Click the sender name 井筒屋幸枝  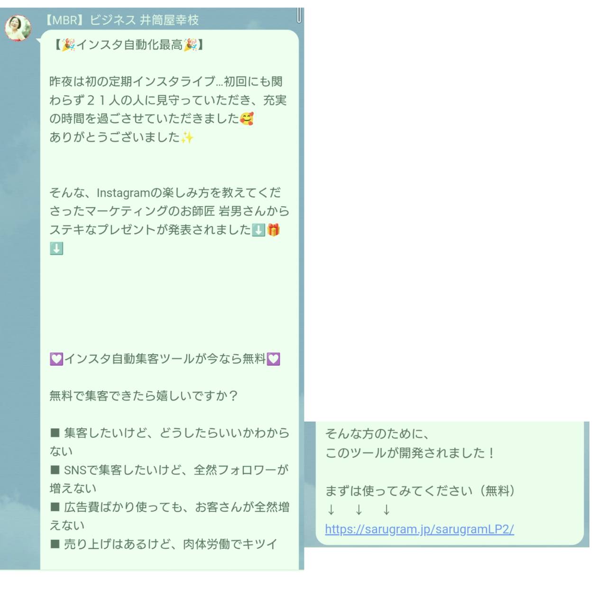[169, 20]
